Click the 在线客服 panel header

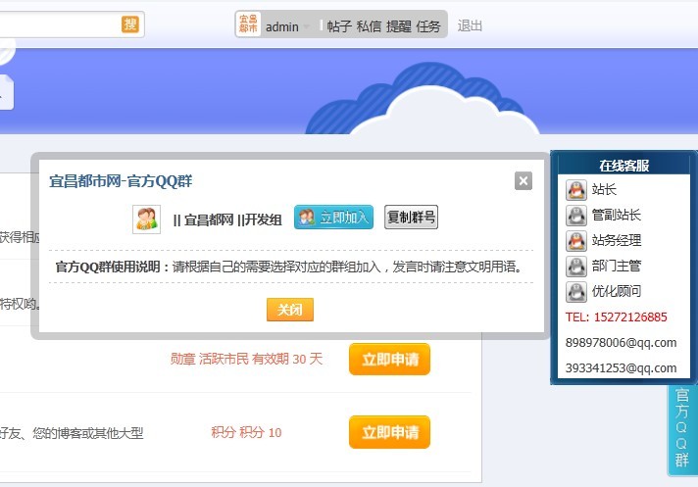click(623, 166)
